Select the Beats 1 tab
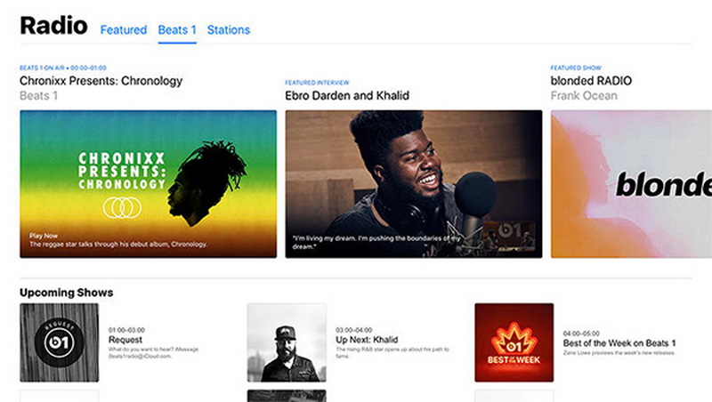 coord(176,29)
